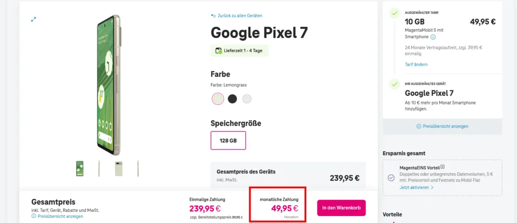
Task: Click the green checkmark for selected device
Action: [x=394, y=84]
